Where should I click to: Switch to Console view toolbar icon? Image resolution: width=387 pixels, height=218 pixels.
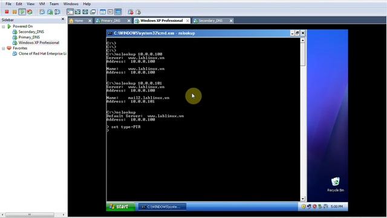(119, 12)
